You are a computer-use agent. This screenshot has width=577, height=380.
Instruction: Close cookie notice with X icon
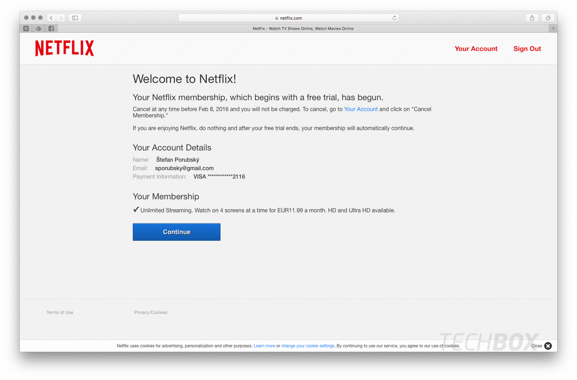click(x=548, y=346)
